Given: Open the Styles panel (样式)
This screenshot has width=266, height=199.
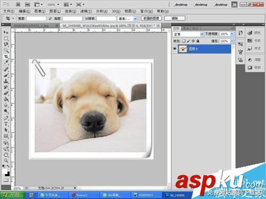Looking at the screenshot, I should tap(254, 48).
